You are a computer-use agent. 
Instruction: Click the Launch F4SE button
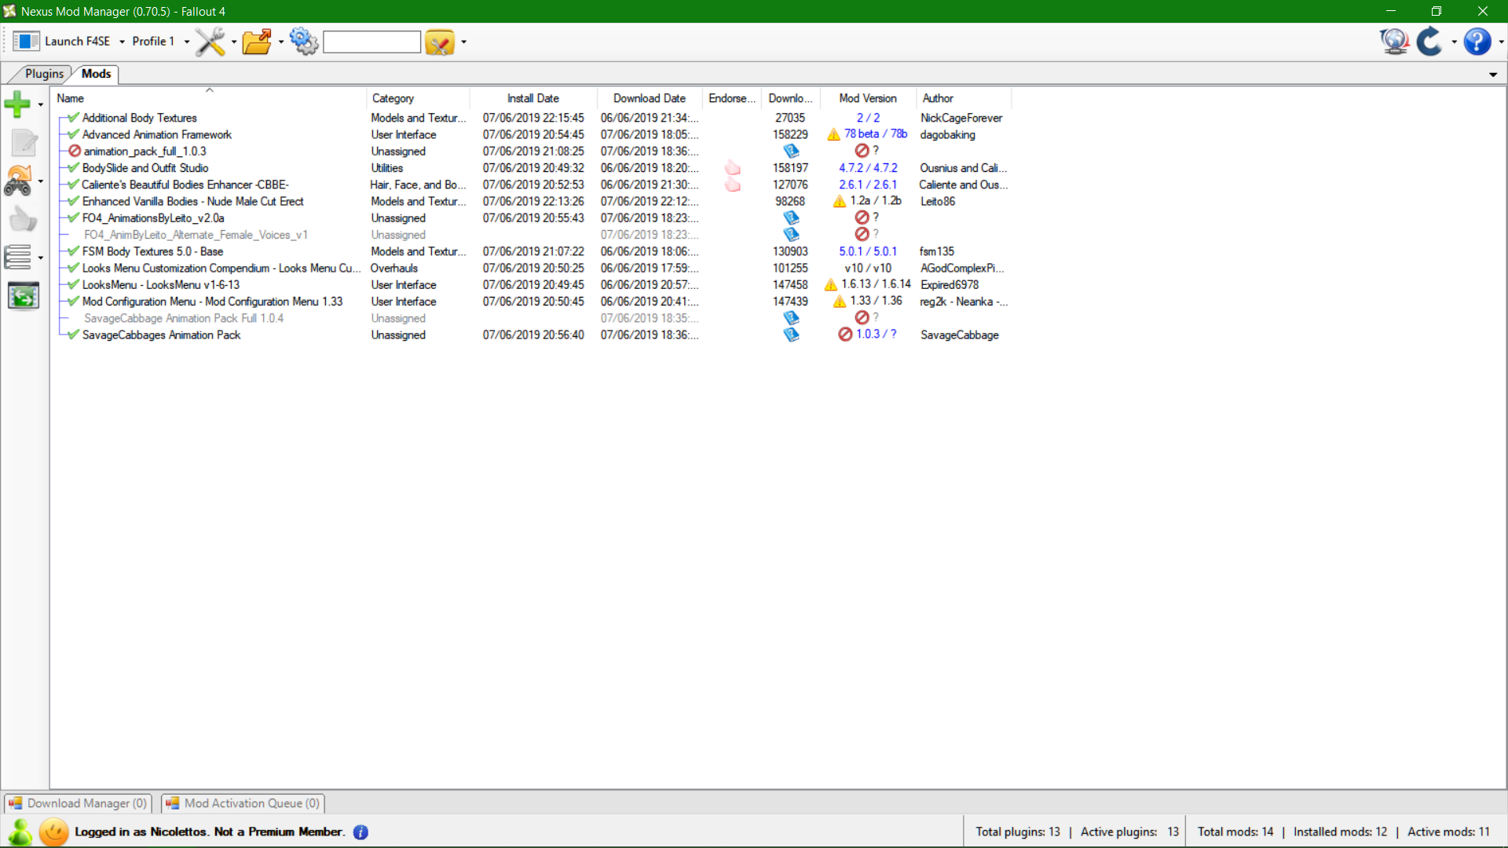click(62, 42)
